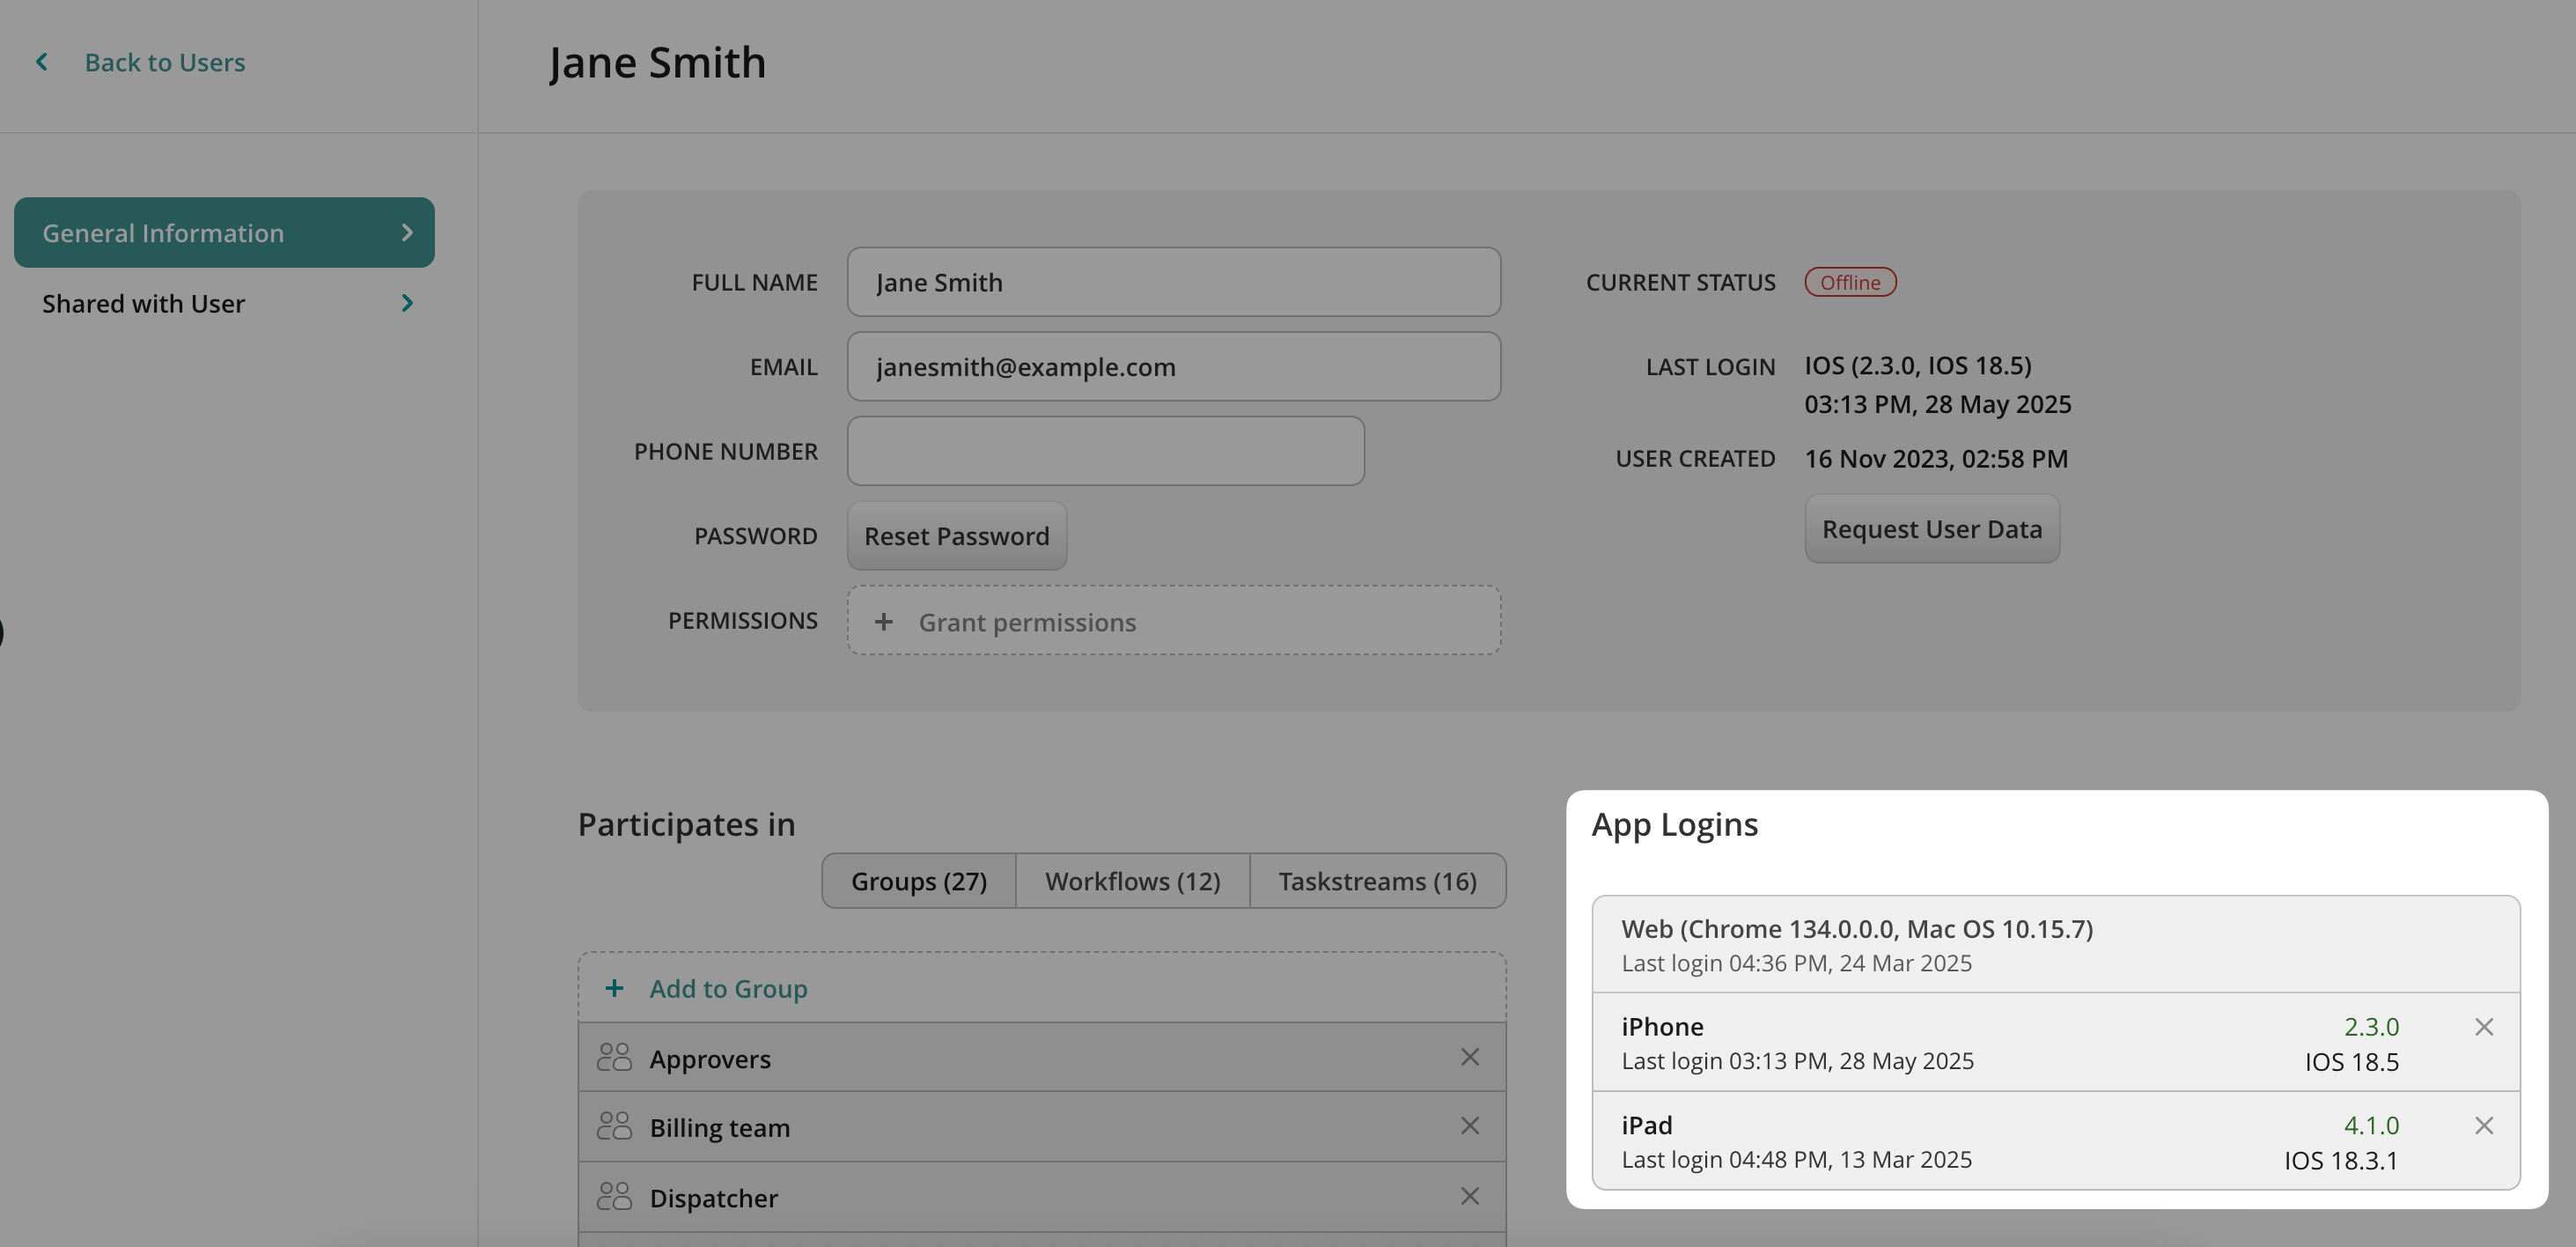Select the Groups (27) tab
Screen dimensions: 2576x1247
918,881
